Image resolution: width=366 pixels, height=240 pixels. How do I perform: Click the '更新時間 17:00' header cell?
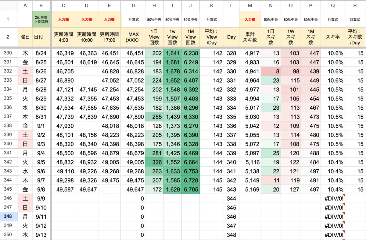(x=109, y=37)
